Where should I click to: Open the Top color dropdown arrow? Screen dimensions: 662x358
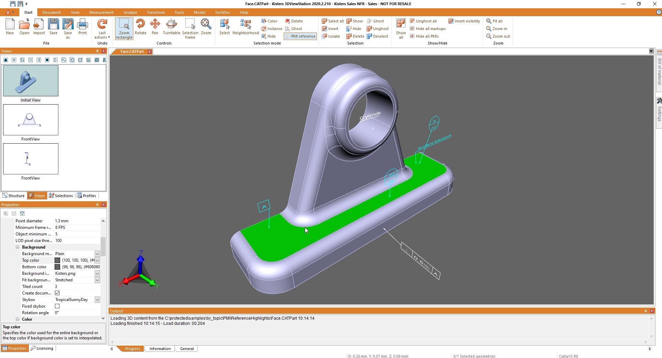pos(97,260)
